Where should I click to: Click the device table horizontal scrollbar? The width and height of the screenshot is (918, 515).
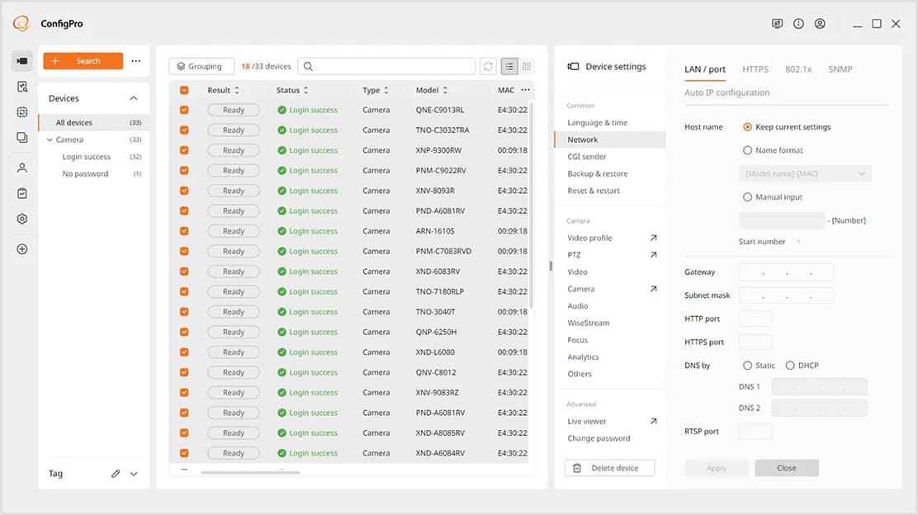tap(250, 472)
